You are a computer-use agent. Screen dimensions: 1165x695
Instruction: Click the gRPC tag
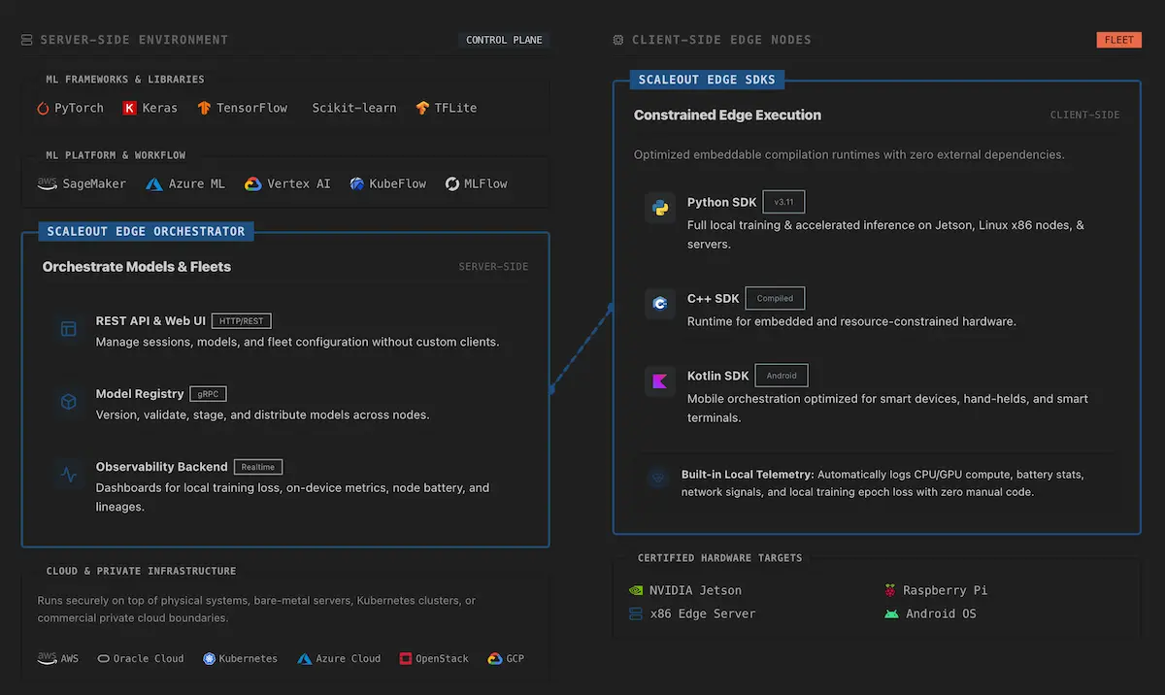coord(208,394)
